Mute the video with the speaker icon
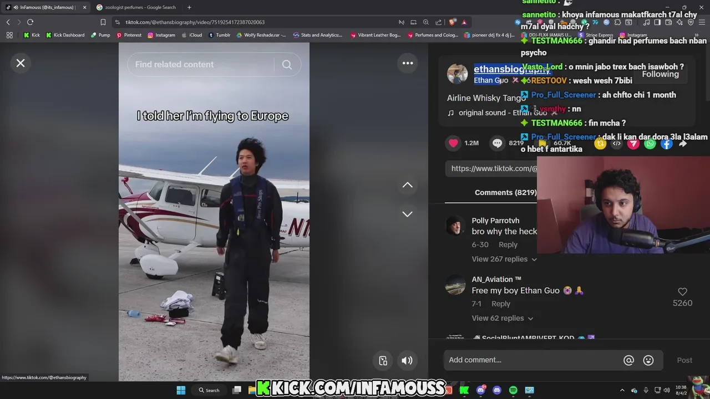Screen dimensions: 710x399 point(407,361)
